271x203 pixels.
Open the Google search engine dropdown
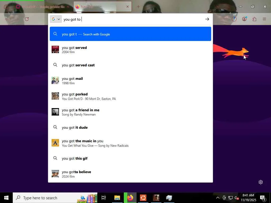click(x=56, y=19)
